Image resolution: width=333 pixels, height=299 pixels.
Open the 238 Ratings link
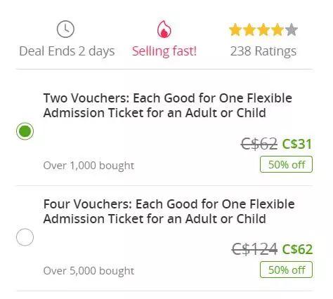tap(263, 51)
